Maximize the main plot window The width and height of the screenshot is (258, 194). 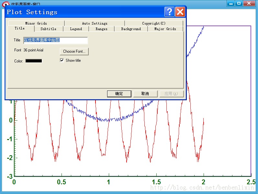point(239,3)
